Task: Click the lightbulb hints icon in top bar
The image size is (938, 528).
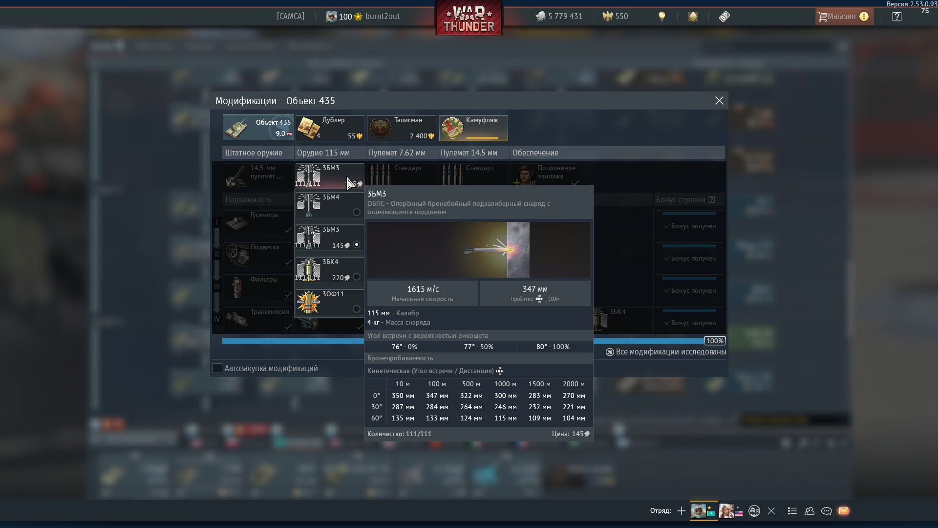Action: coord(662,17)
